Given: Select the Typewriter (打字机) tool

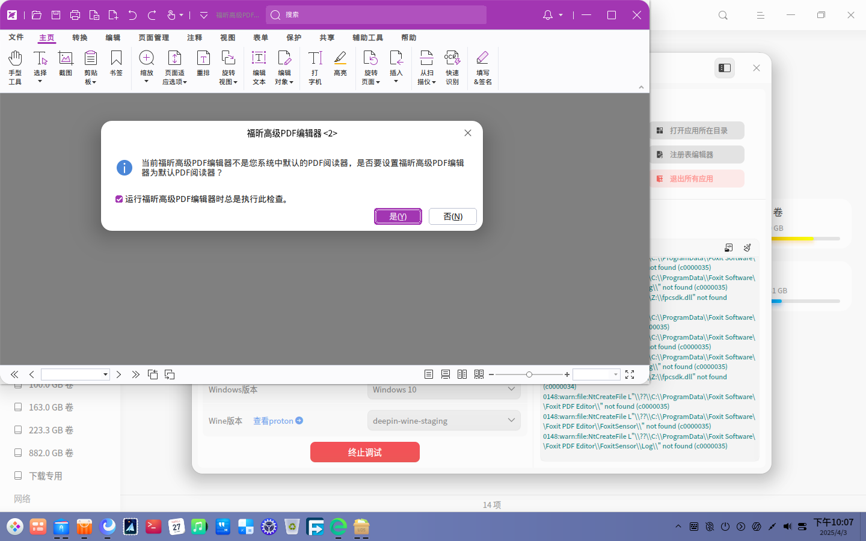Looking at the screenshot, I should tap(315, 67).
